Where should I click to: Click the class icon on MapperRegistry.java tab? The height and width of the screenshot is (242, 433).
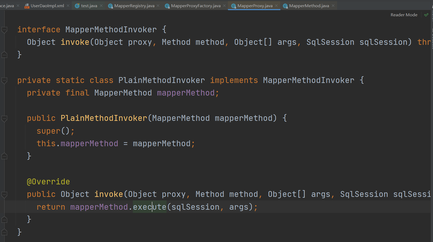pyautogui.click(x=110, y=6)
